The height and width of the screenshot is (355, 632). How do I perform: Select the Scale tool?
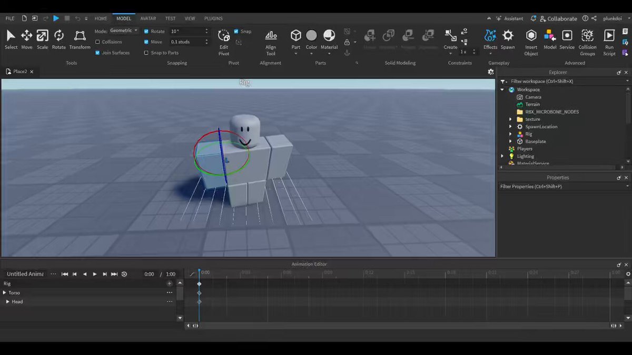click(42, 39)
